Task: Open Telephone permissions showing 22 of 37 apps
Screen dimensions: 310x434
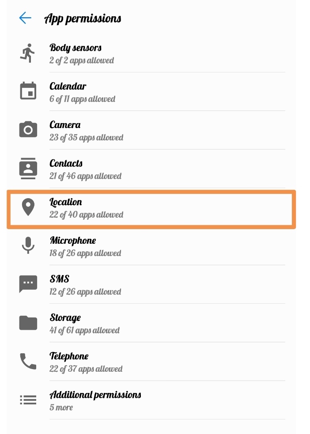Action: click(150, 362)
